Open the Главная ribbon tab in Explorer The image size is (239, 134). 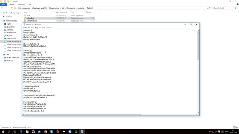(x=11, y=4)
